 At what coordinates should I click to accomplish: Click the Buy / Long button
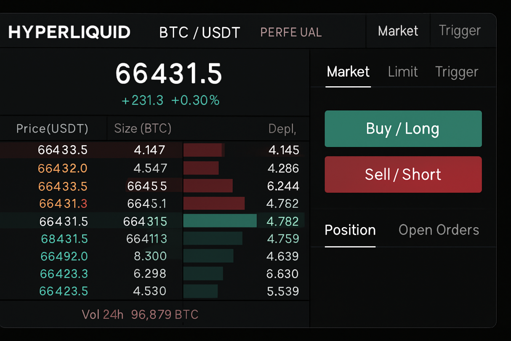403,129
